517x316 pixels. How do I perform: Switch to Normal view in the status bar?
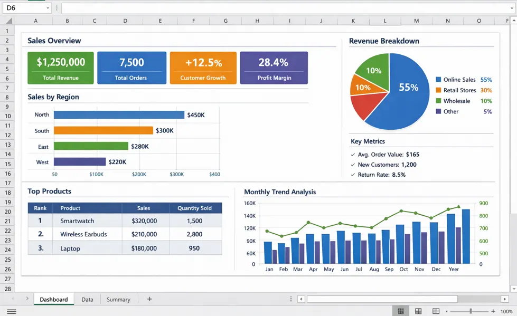402,310
